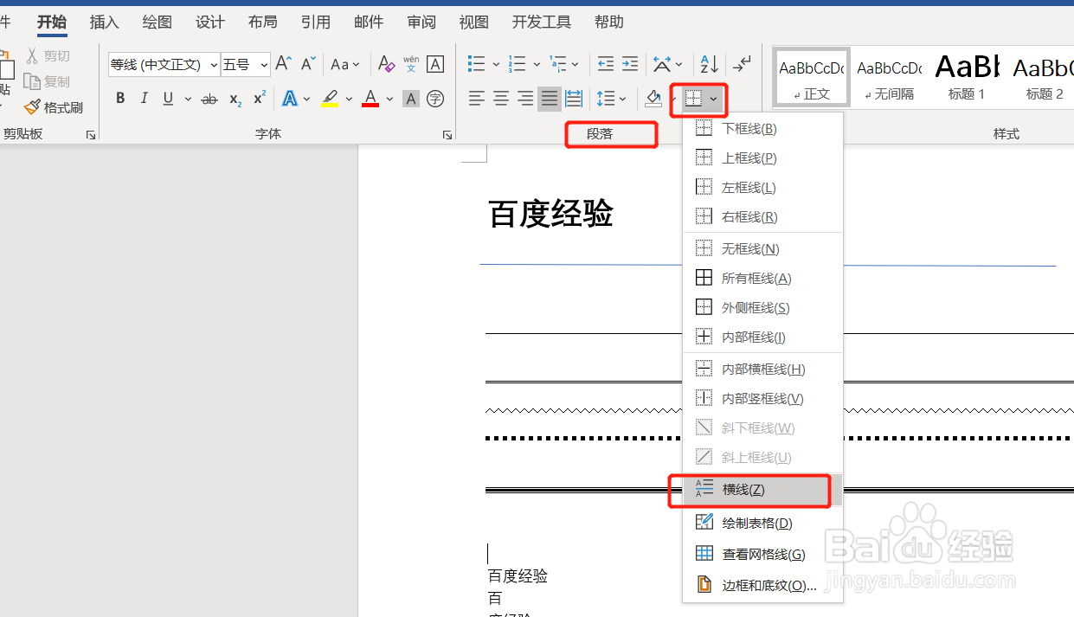This screenshot has width=1074, height=617.
Task: Open the Clipboard pane launcher
Action: coord(90,135)
